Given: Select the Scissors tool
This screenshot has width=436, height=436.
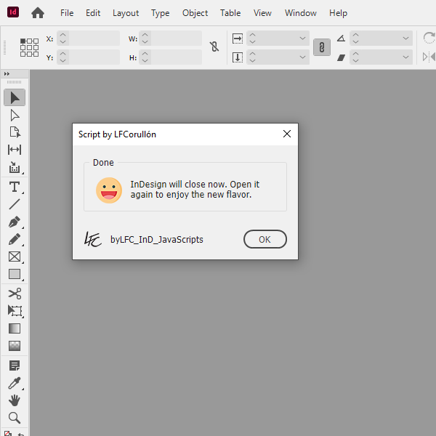Looking at the screenshot, I should point(15,294).
